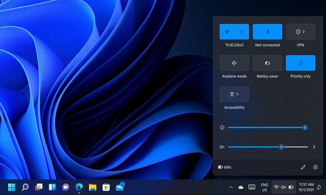This screenshot has height=195, width=326.
Task: Show hidden system tray icons
Action: coord(231,187)
